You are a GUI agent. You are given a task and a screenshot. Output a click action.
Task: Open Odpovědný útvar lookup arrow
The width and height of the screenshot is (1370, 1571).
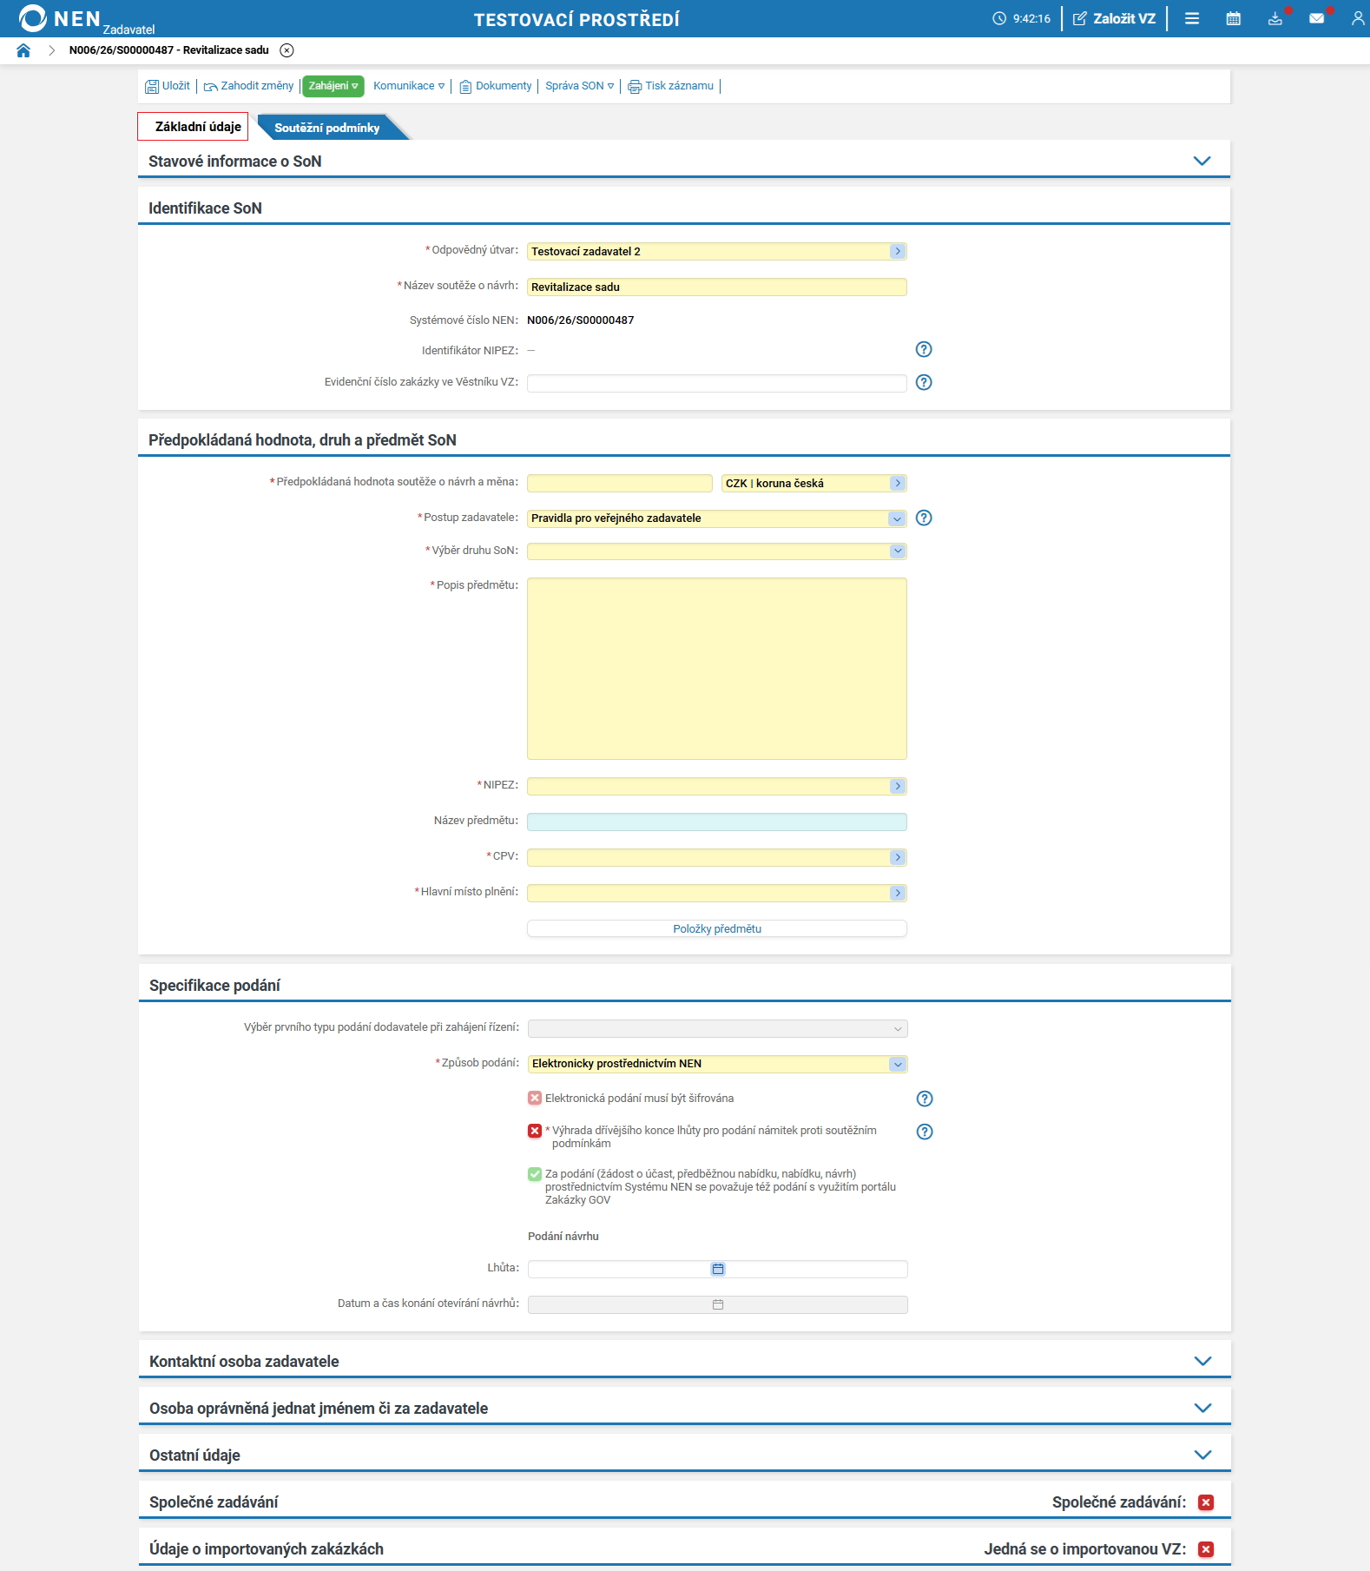point(898,251)
